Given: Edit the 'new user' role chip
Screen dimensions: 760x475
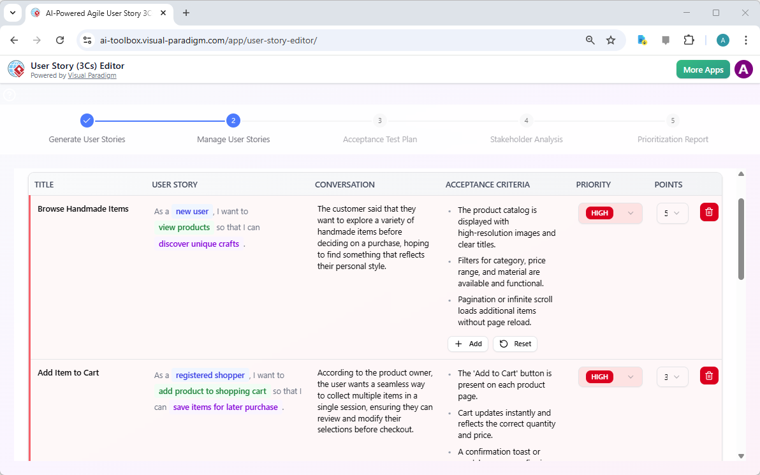Looking at the screenshot, I should [192, 211].
